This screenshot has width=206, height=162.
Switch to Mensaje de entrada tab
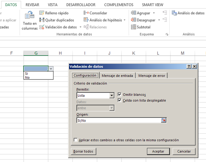(117, 76)
